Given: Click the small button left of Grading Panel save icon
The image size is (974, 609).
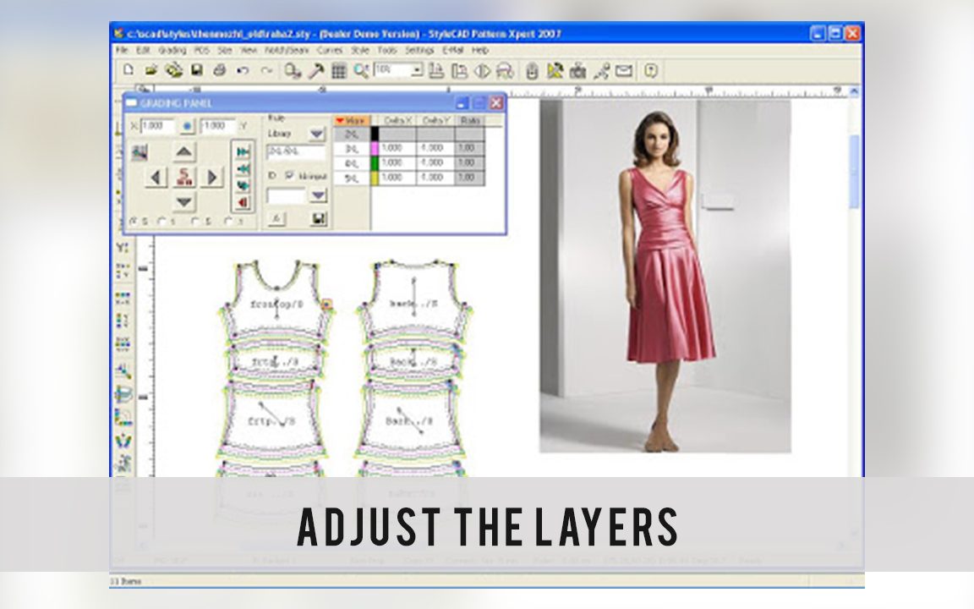Looking at the screenshot, I should (x=276, y=219).
